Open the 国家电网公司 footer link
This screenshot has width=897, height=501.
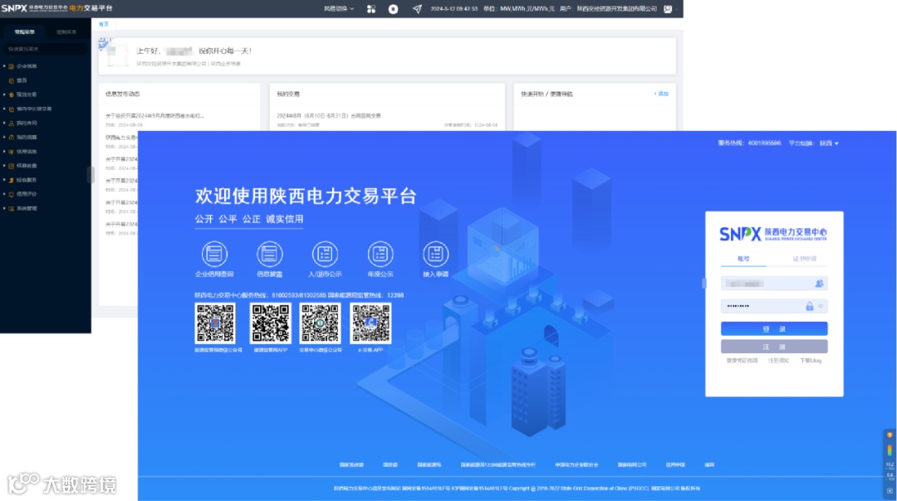[x=631, y=465]
